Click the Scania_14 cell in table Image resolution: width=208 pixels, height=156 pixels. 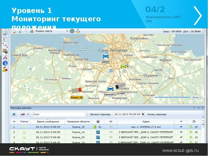point(78,132)
